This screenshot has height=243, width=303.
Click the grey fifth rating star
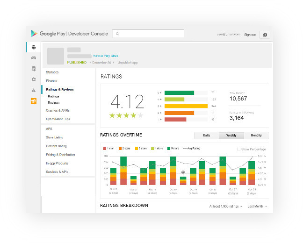[140, 115]
